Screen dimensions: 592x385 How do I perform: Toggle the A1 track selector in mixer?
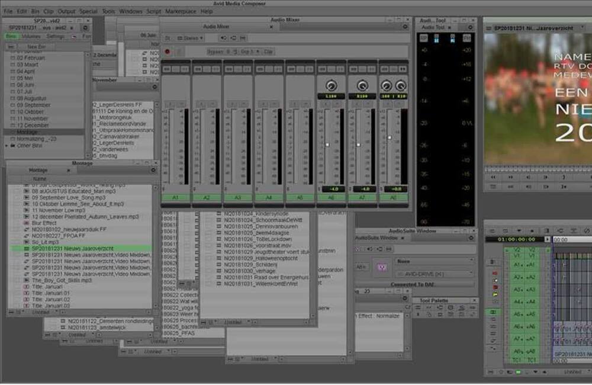(175, 197)
